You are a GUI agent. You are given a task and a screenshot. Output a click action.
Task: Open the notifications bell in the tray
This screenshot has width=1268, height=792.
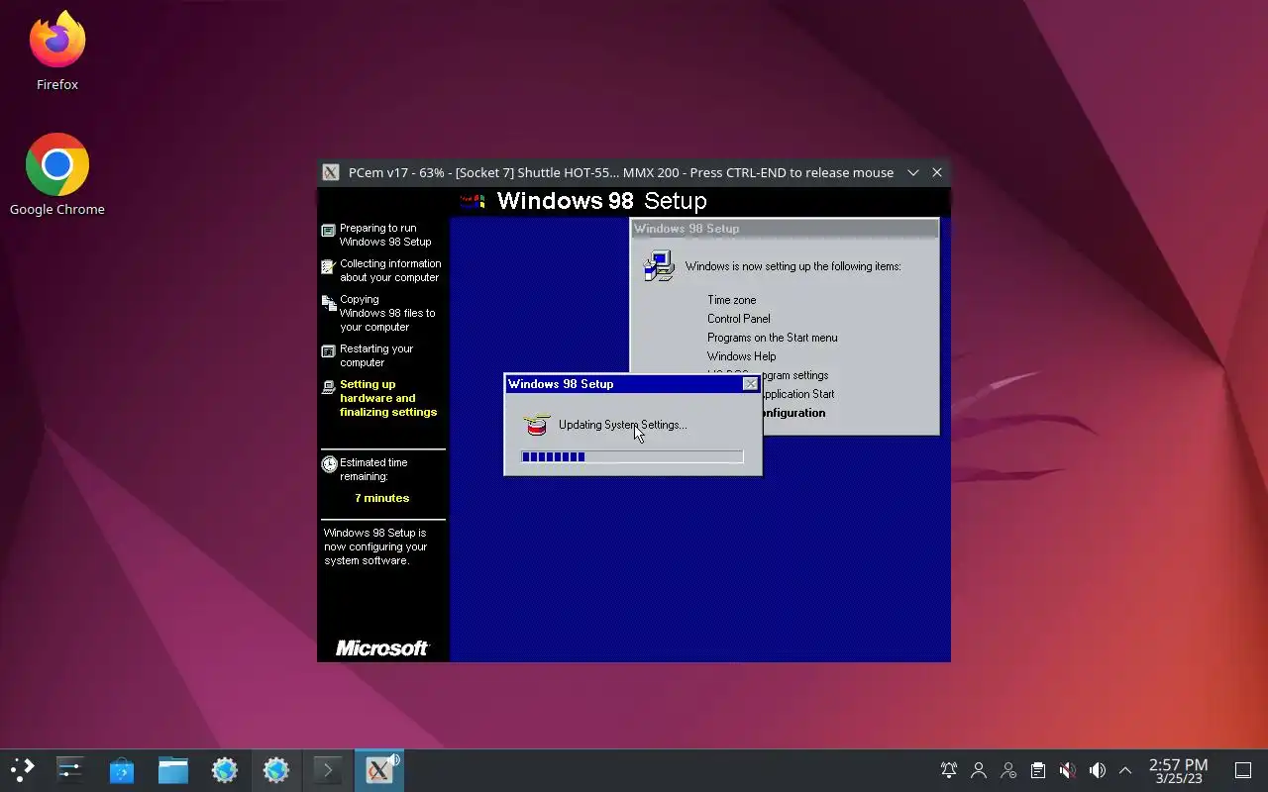(949, 770)
